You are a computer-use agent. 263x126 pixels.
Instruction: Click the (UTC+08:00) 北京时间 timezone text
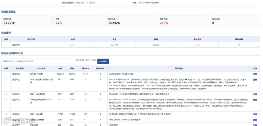click(x=148, y=3)
